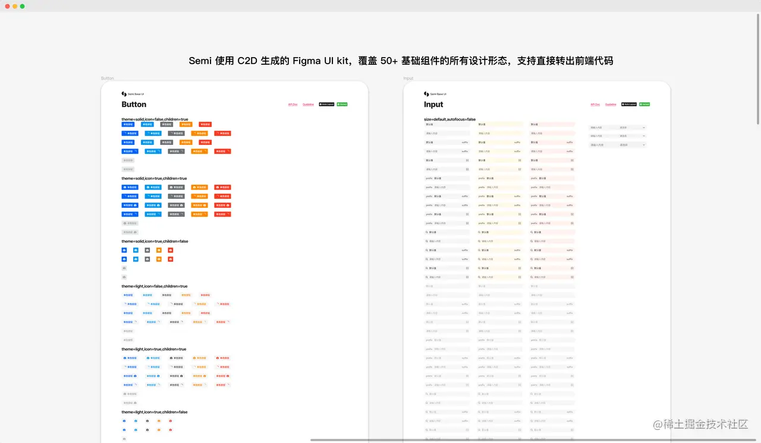Click first-row red button under theme=solid,icon=false
This screenshot has height=443, width=761.
(x=205, y=124)
